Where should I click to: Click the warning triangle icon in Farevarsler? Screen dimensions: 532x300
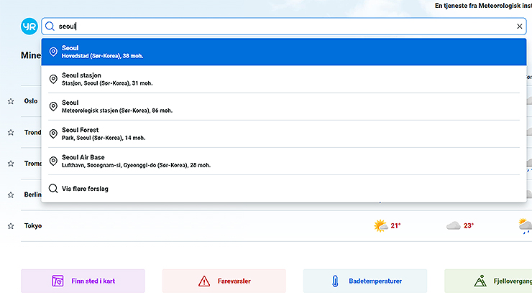click(204, 281)
